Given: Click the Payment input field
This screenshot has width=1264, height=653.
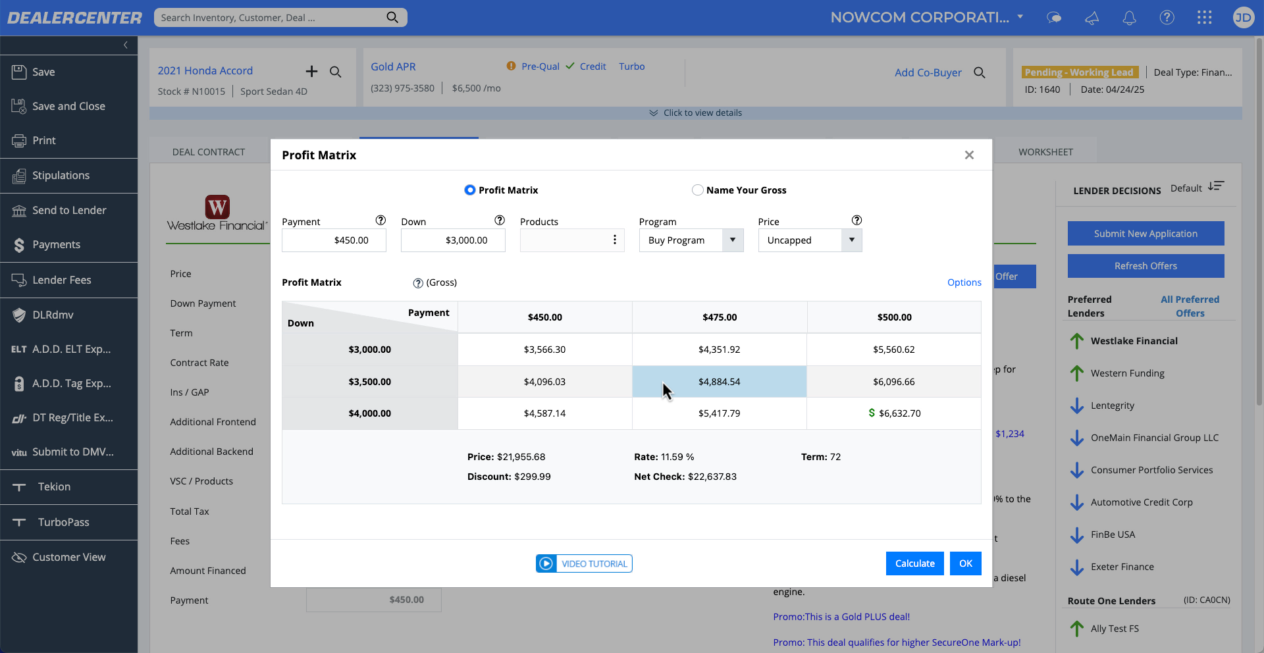Looking at the screenshot, I should click(x=334, y=240).
